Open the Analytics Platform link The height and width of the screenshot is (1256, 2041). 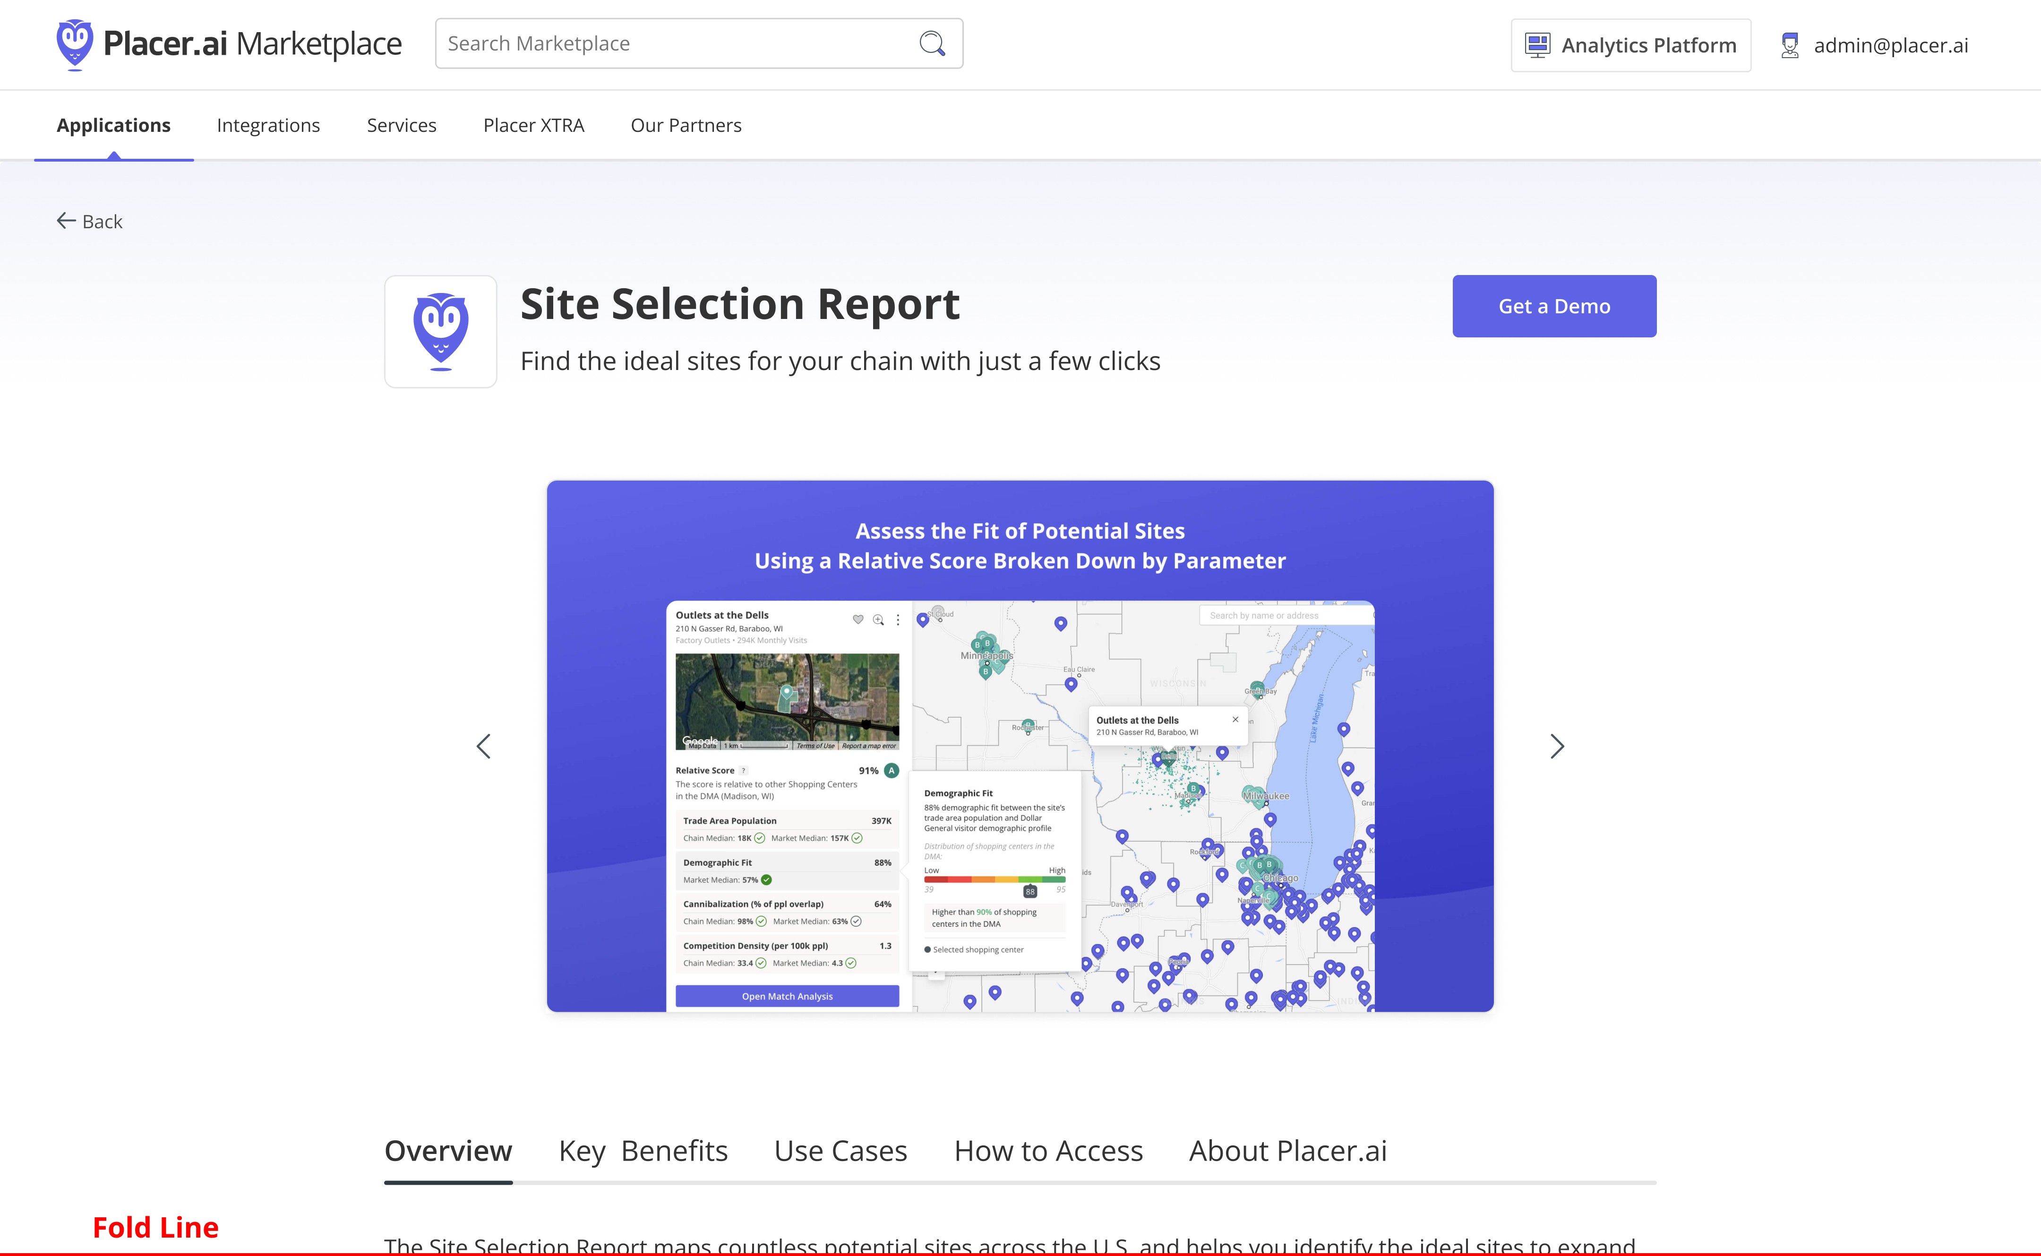[x=1648, y=46]
